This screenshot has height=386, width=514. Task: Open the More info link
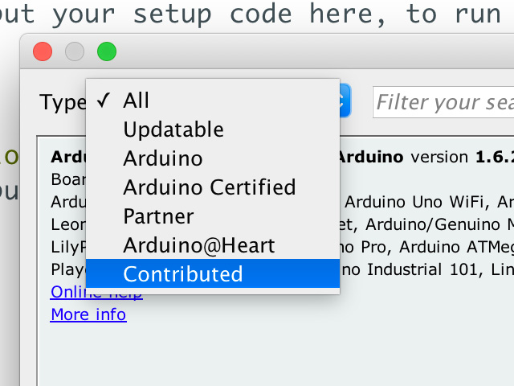[88, 314]
